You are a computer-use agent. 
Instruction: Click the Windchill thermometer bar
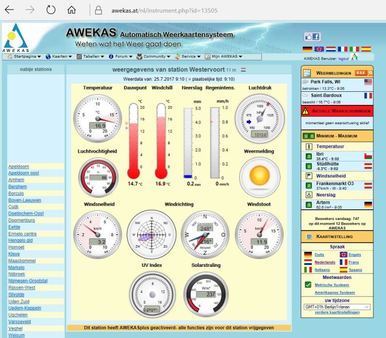pos(161,141)
